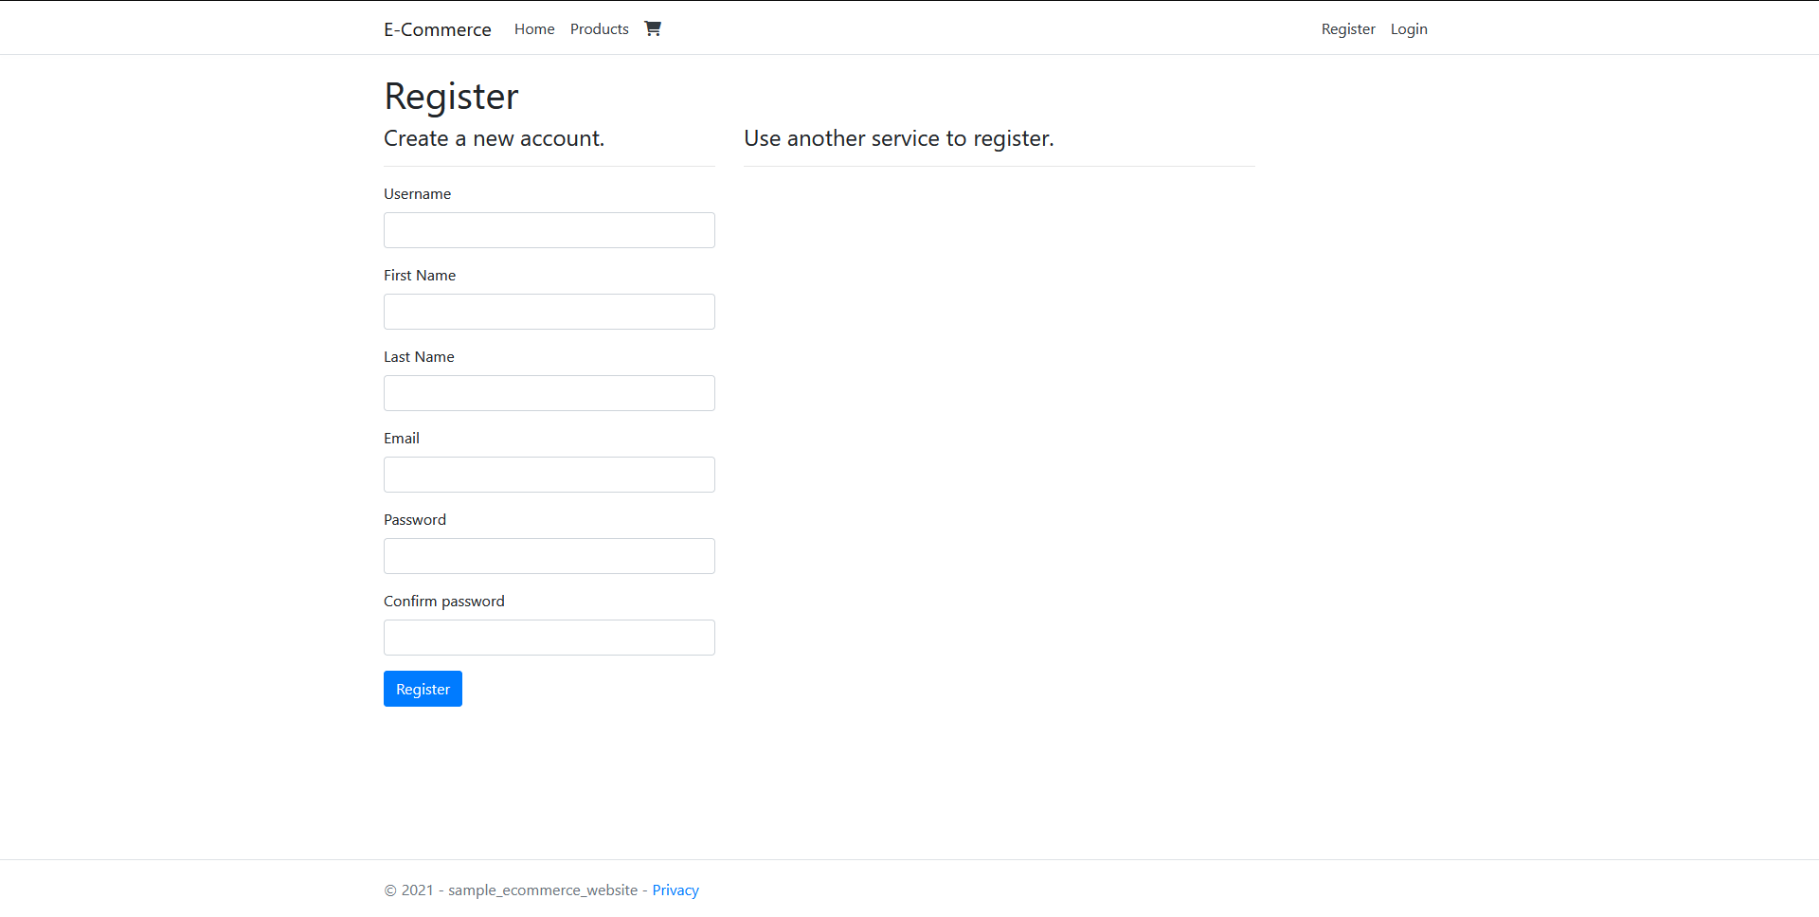Viewport: 1819px width, 917px height.
Task: Click the sample_ecommerce_website footer text
Action: [x=541, y=890]
